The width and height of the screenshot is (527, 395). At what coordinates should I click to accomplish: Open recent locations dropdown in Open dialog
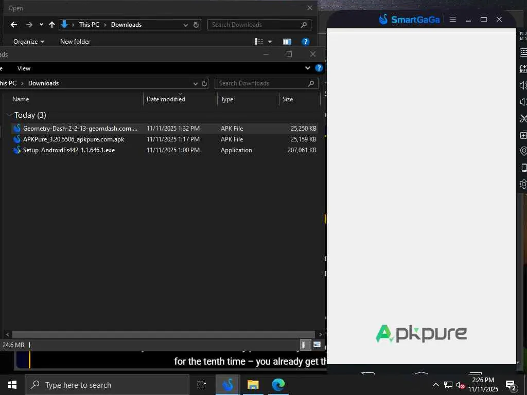tap(41, 25)
